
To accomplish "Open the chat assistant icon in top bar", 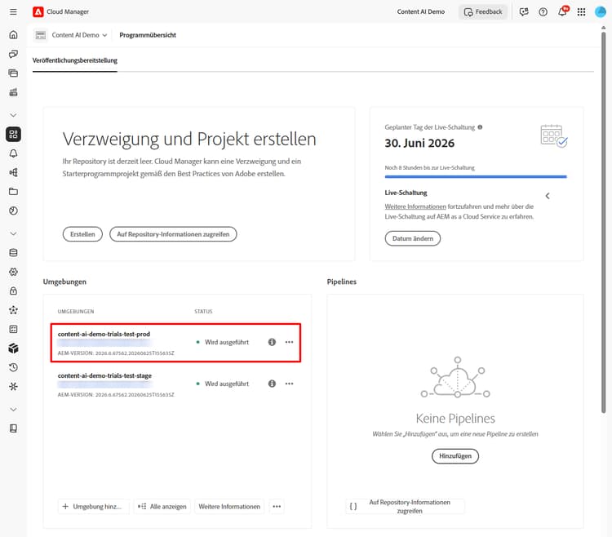I will pos(524,12).
